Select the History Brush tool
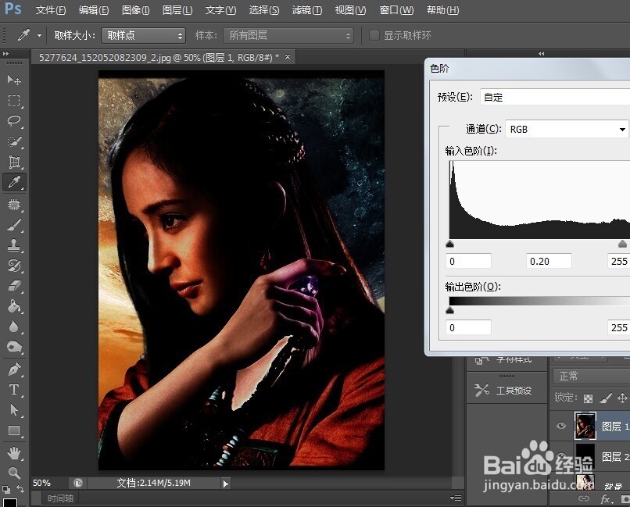The height and width of the screenshot is (507, 630). pos(14,266)
